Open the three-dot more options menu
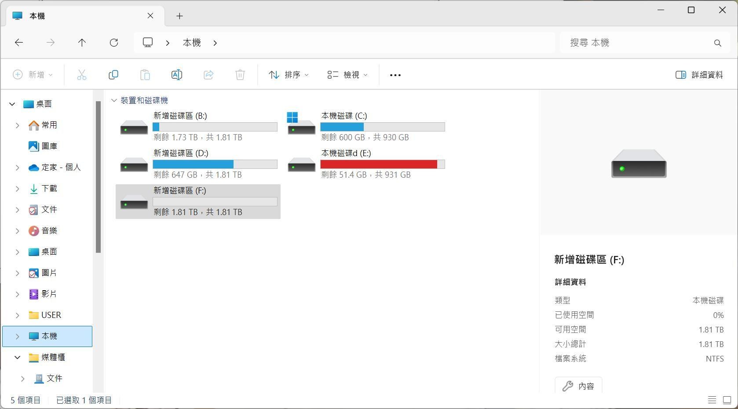This screenshot has height=409, width=738. pos(395,75)
